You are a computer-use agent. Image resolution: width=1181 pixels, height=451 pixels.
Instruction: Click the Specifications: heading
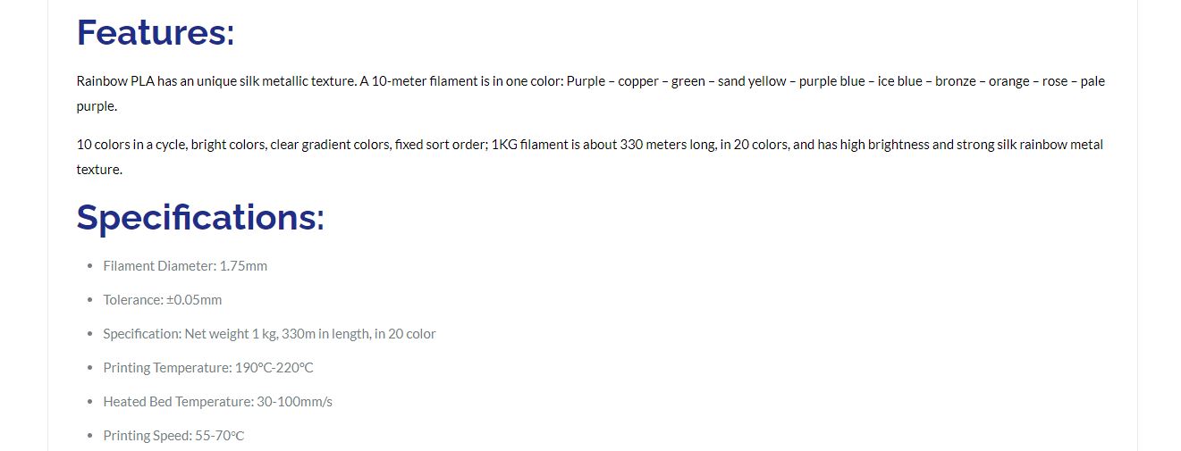point(200,217)
